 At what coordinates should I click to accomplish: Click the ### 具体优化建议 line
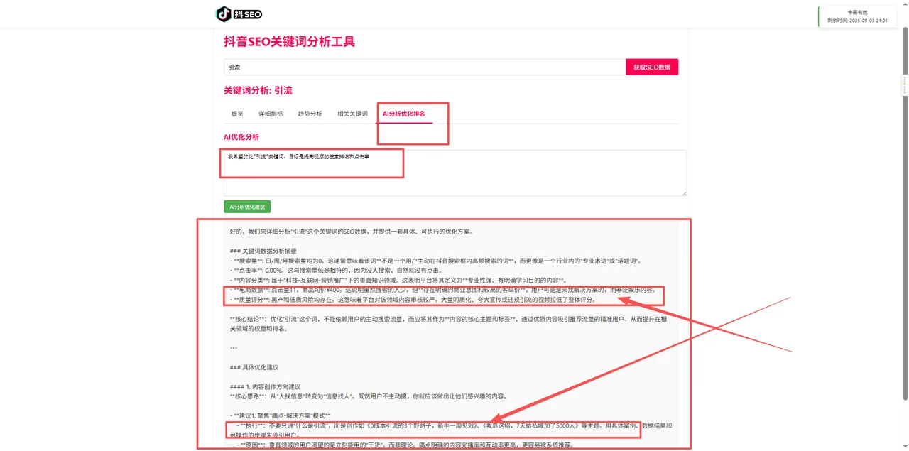click(x=254, y=368)
